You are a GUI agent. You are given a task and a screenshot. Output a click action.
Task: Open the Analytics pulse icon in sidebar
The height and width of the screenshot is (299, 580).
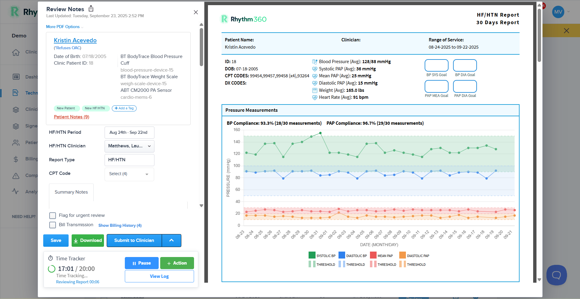pyautogui.click(x=15, y=191)
